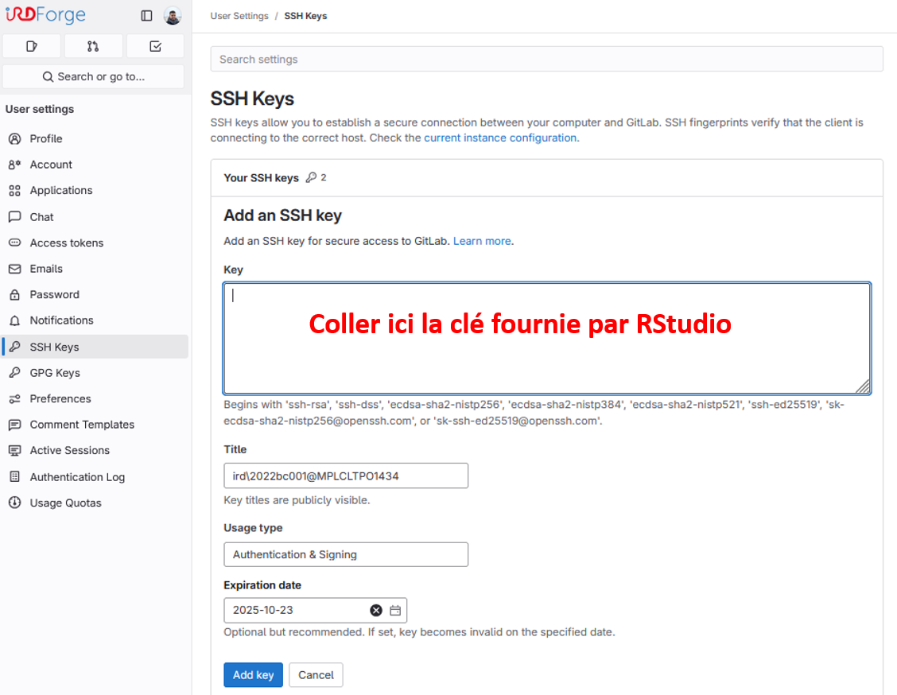Open the Access tokens settings page
The image size is (897, 695).
click(67, 243)
